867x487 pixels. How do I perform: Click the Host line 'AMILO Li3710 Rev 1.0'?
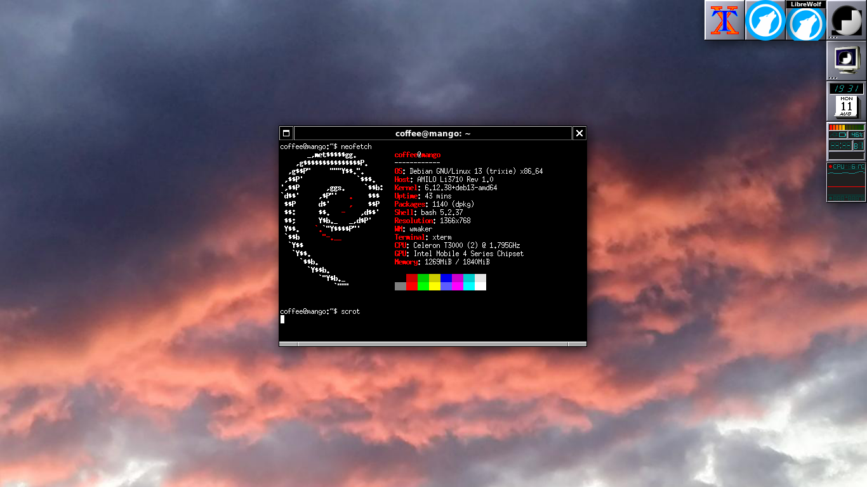pyautogui.click(x=444, y=179)
